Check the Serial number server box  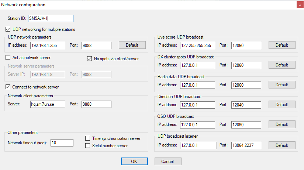click(88, 146)
